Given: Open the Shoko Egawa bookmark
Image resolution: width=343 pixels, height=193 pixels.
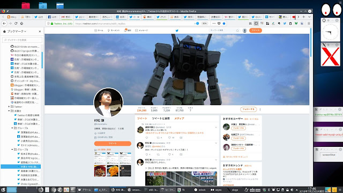Looking at the screenshot, I should tap(28, 184).
